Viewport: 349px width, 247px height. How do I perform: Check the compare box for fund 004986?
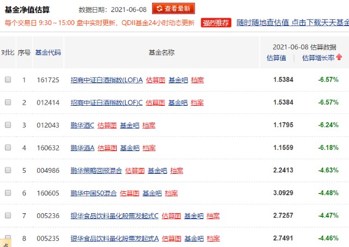pos(8,170)
